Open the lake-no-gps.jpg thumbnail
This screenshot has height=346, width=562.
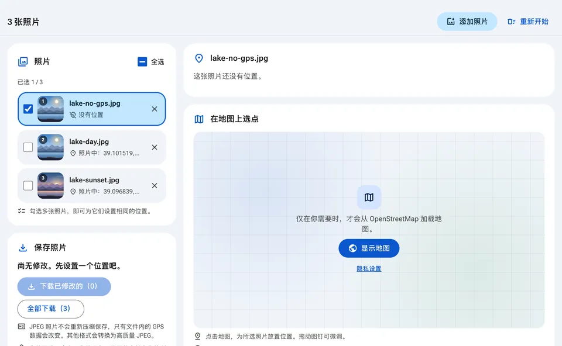click(x=50, y=109)
